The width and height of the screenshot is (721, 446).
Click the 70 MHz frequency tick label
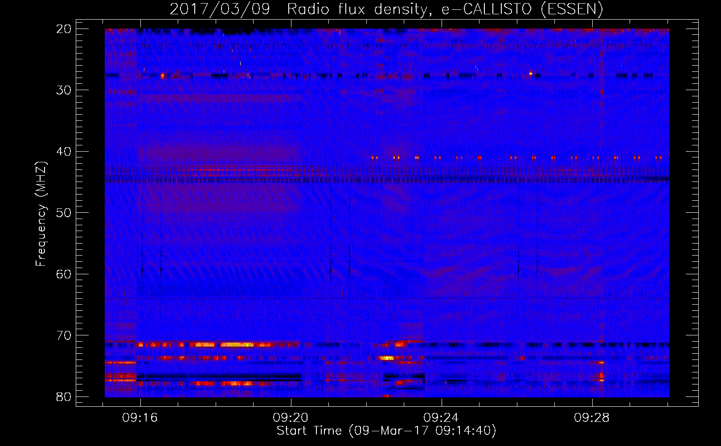coord(64,335)
